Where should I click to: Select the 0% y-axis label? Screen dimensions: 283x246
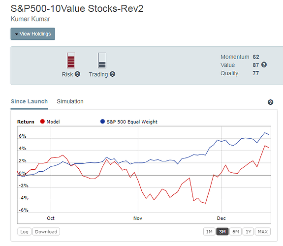(23, 173)
